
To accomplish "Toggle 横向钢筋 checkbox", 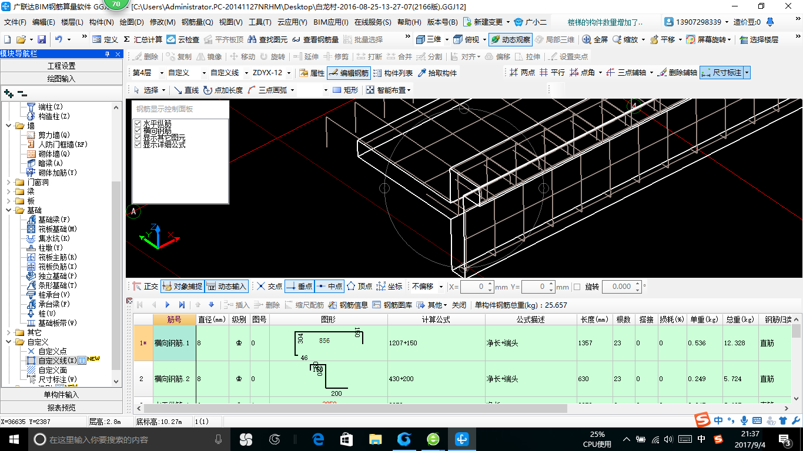I will pos(138,130).
